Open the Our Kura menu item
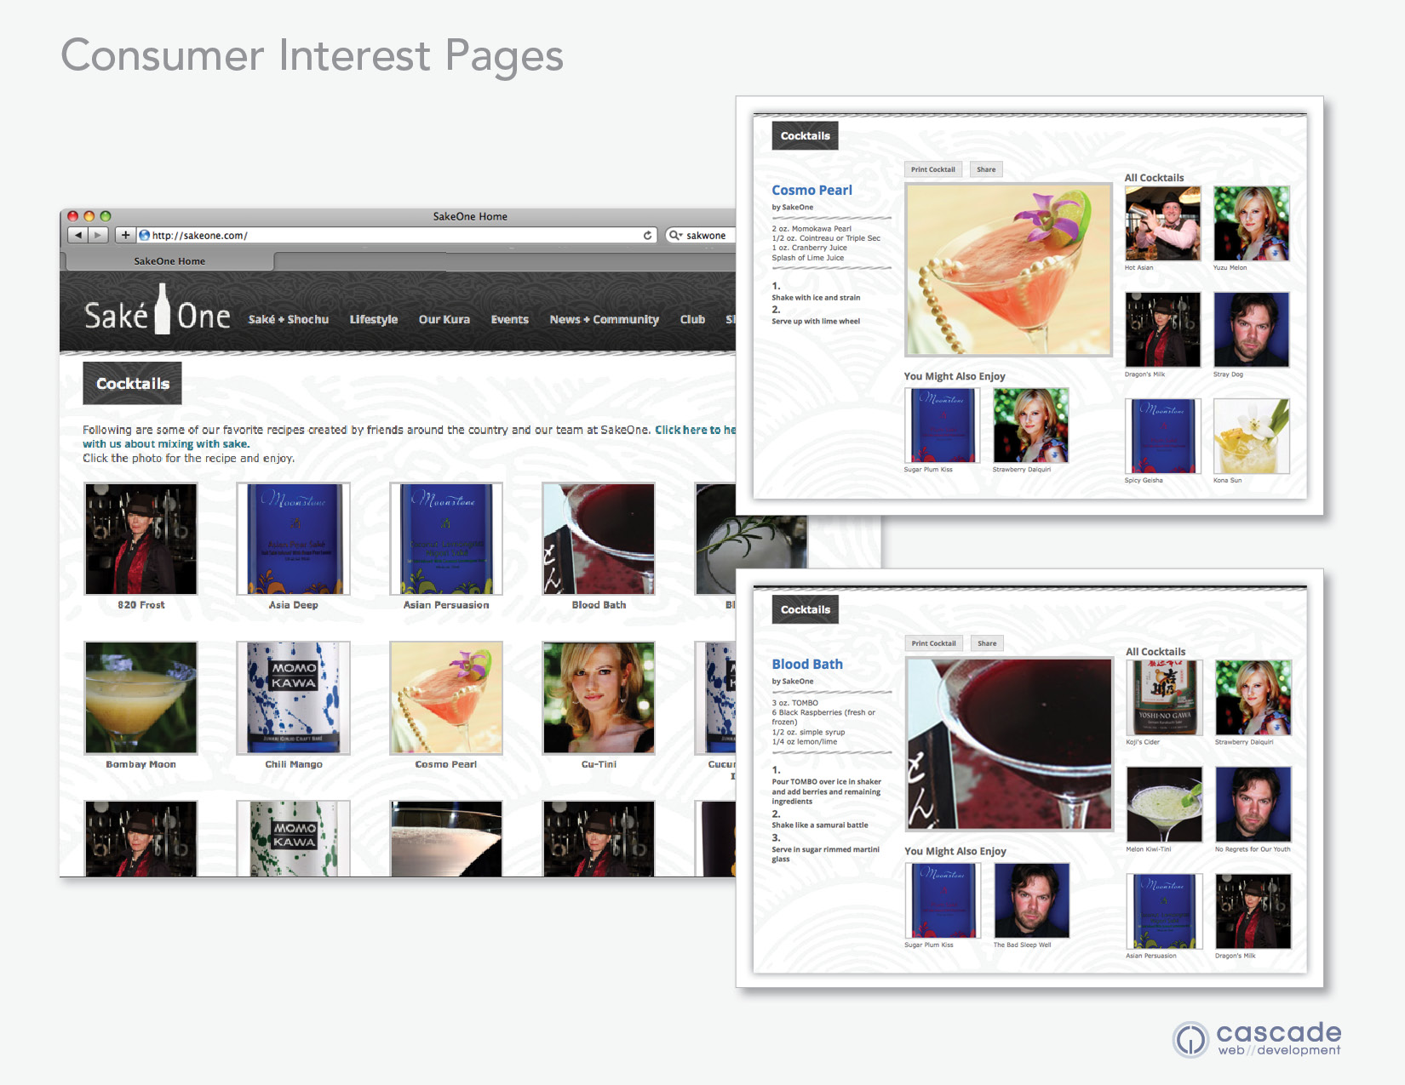Screen dimensions: 1405x1085 click(x=444, y=319)
